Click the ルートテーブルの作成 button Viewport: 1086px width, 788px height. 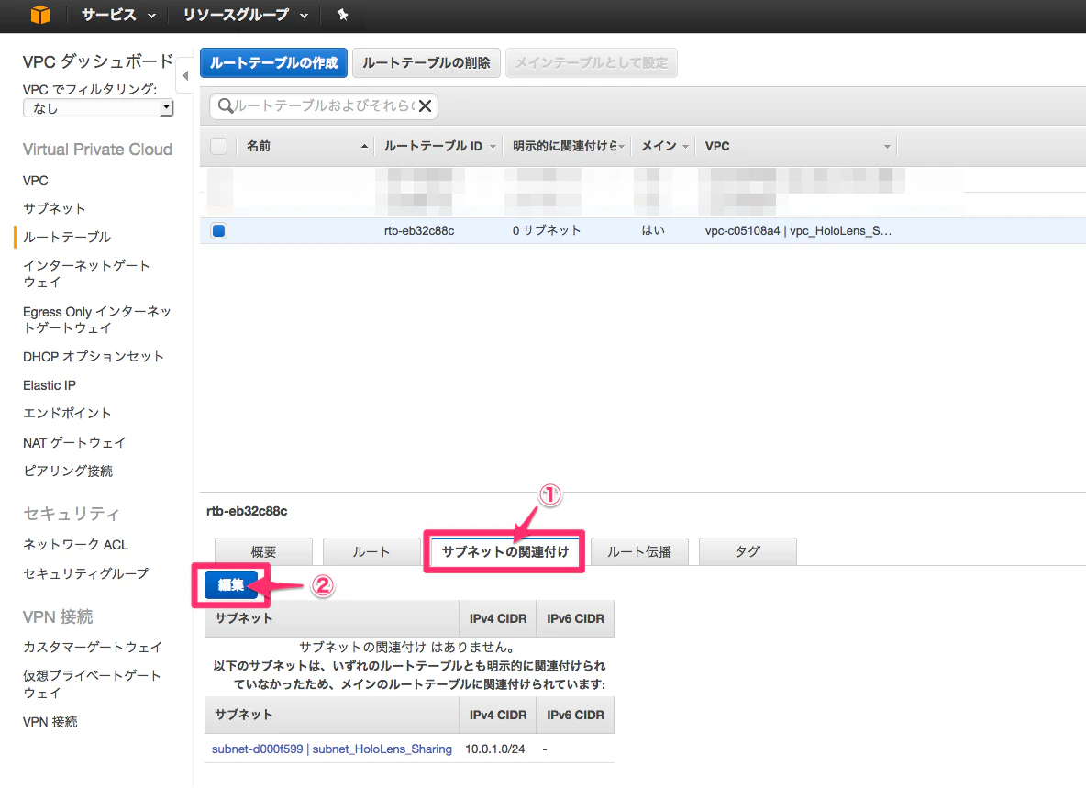(273, 63)
